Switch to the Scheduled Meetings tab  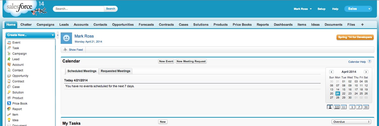click(82, 71)
